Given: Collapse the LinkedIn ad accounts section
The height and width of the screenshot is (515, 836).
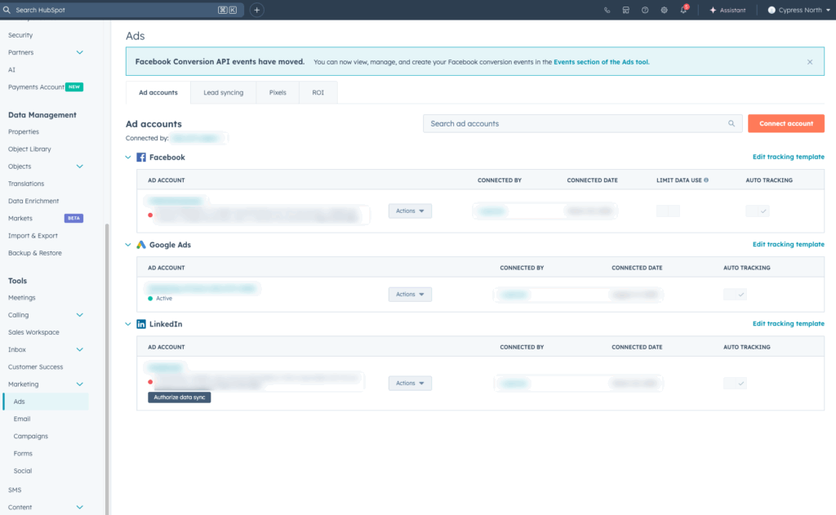Looking at the screenshot, I should point(128,324).
